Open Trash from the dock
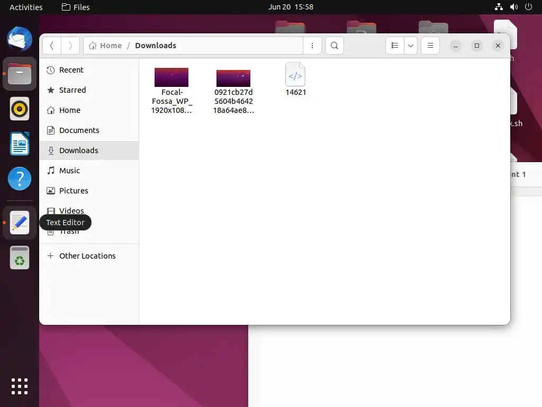The height and width of the screenshot is (407, 542). coord(20,258)
